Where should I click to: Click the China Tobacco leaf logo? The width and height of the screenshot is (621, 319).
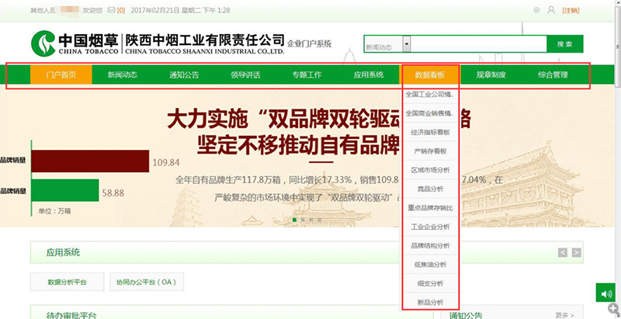tap(43, 43)
